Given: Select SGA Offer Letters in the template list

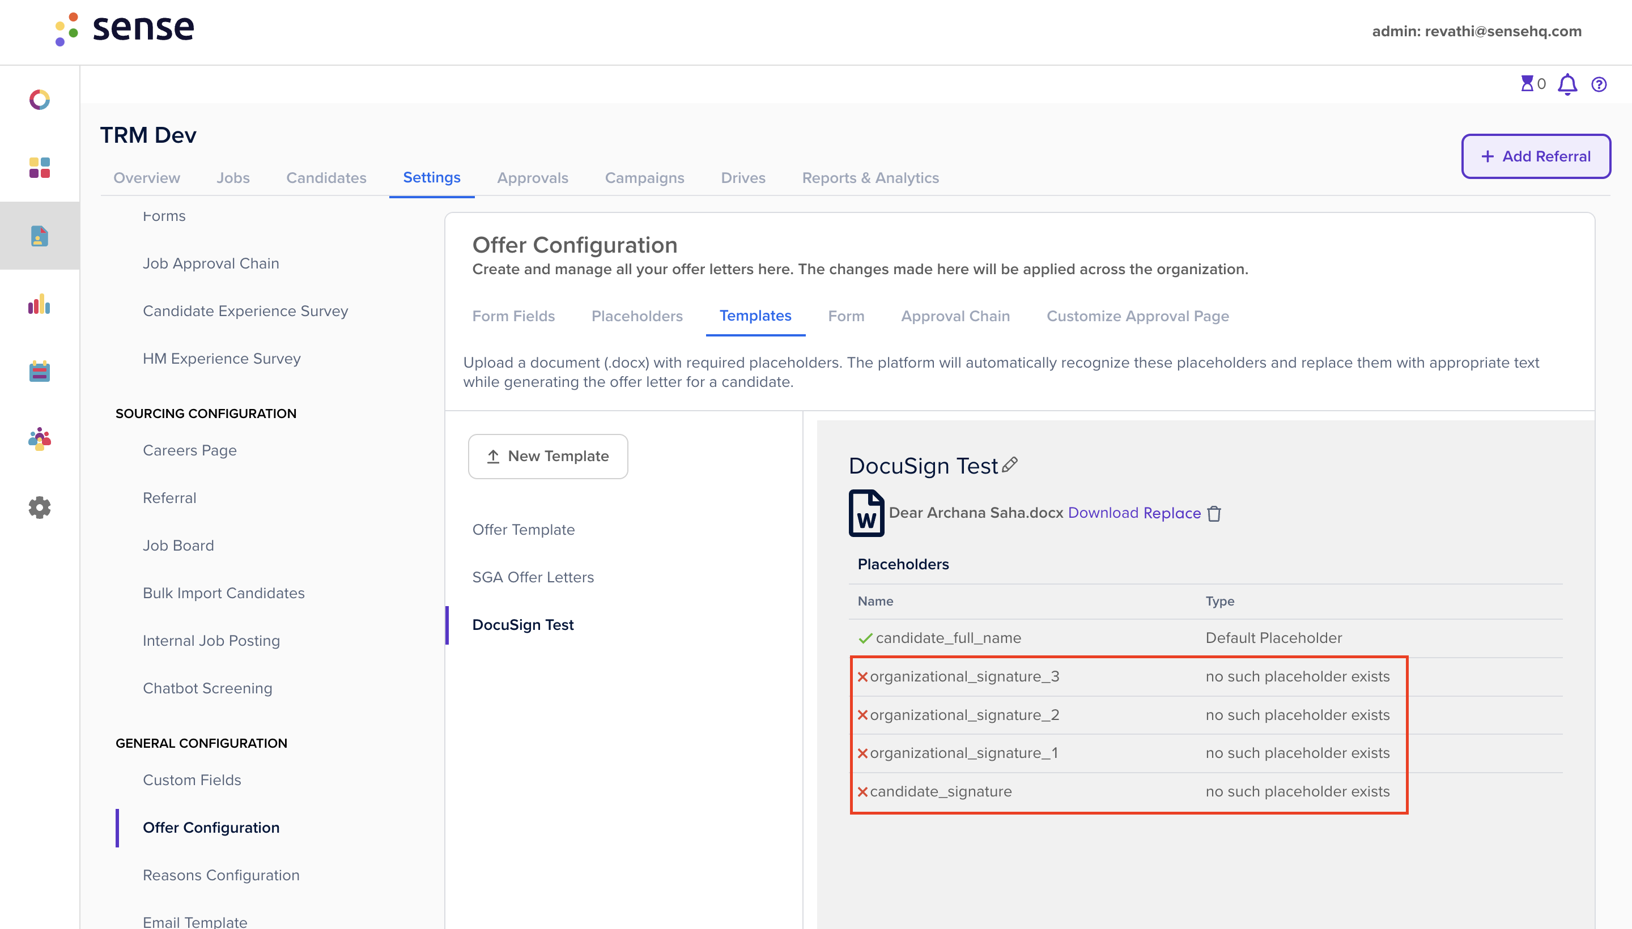Looking at the screenshot, I should coord(533,576).
